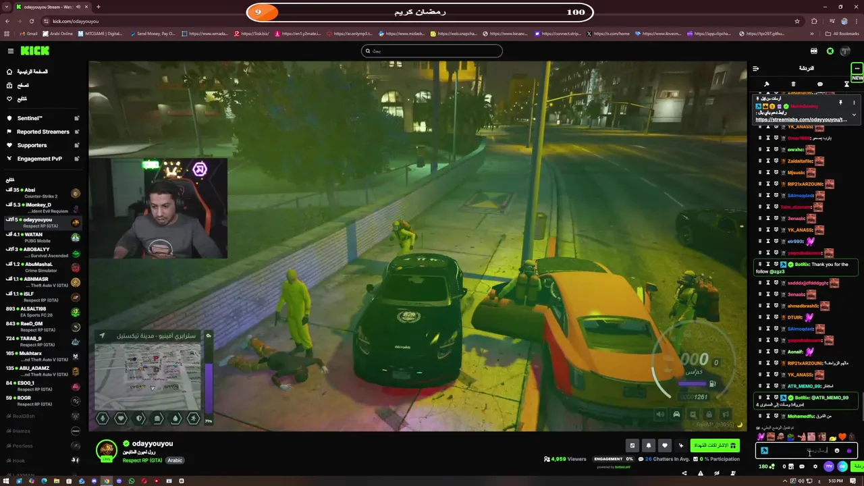The height and width of the screenshot is (486, 864).
Task: Click the purple emote icon in chat input
Action: click(x=848, y=451)
